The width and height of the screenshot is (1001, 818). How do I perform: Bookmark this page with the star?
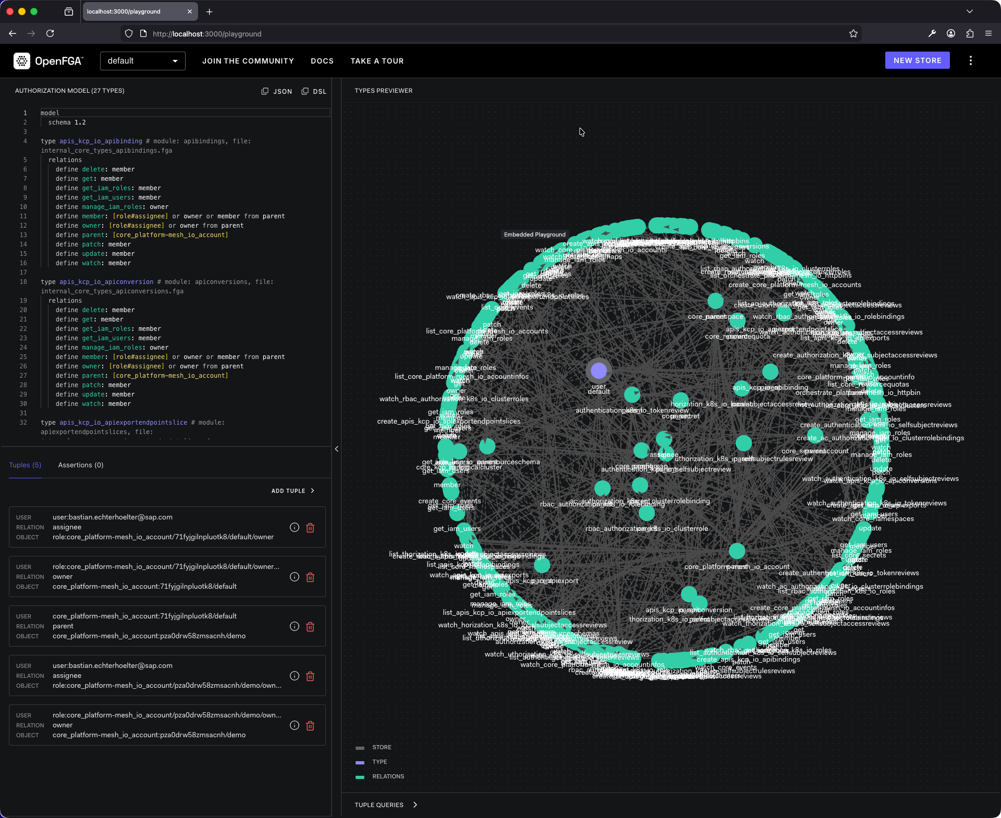tap(853, 34)
